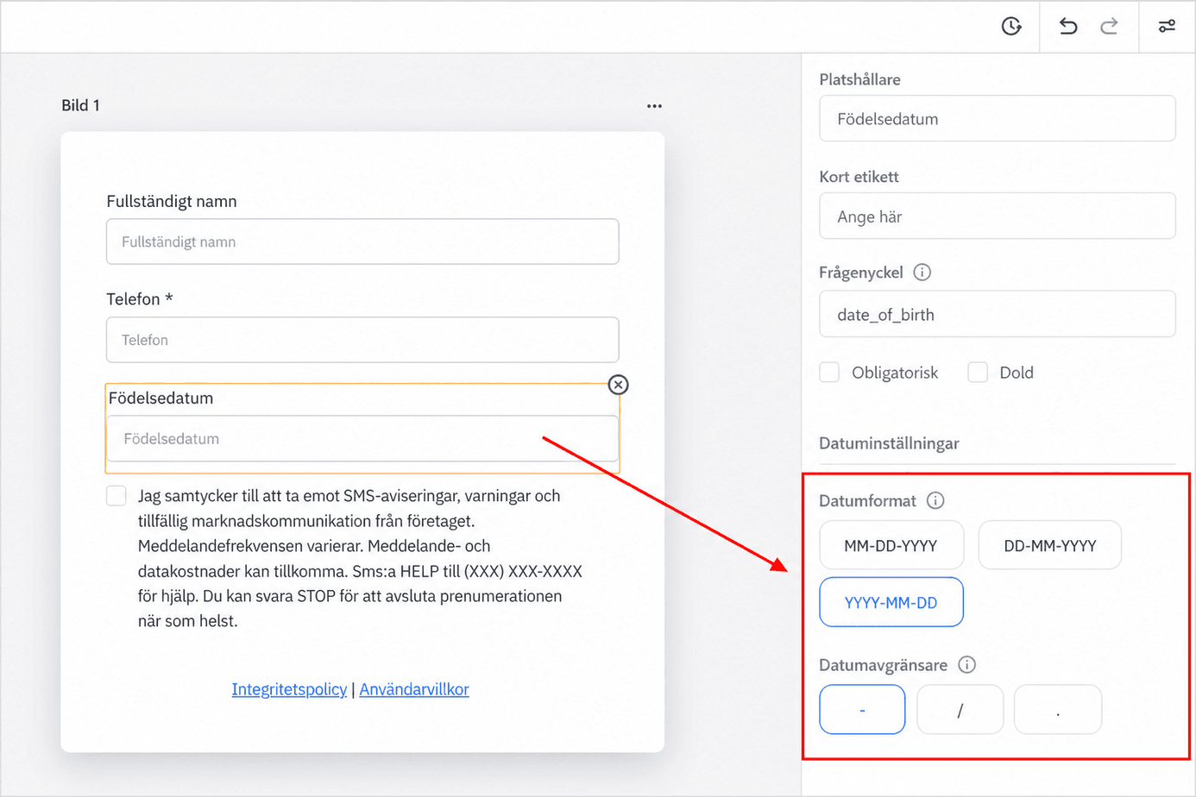Viewport: 1196px width, 797px height.
Task: Click the Födelsedatum form input
Action: click(x=362, y=438)
